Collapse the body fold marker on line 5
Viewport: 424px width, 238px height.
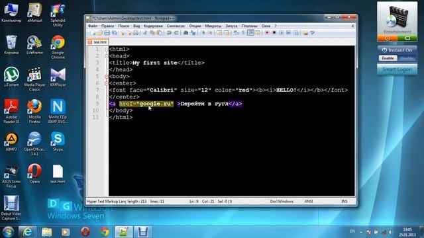[106, 77]
